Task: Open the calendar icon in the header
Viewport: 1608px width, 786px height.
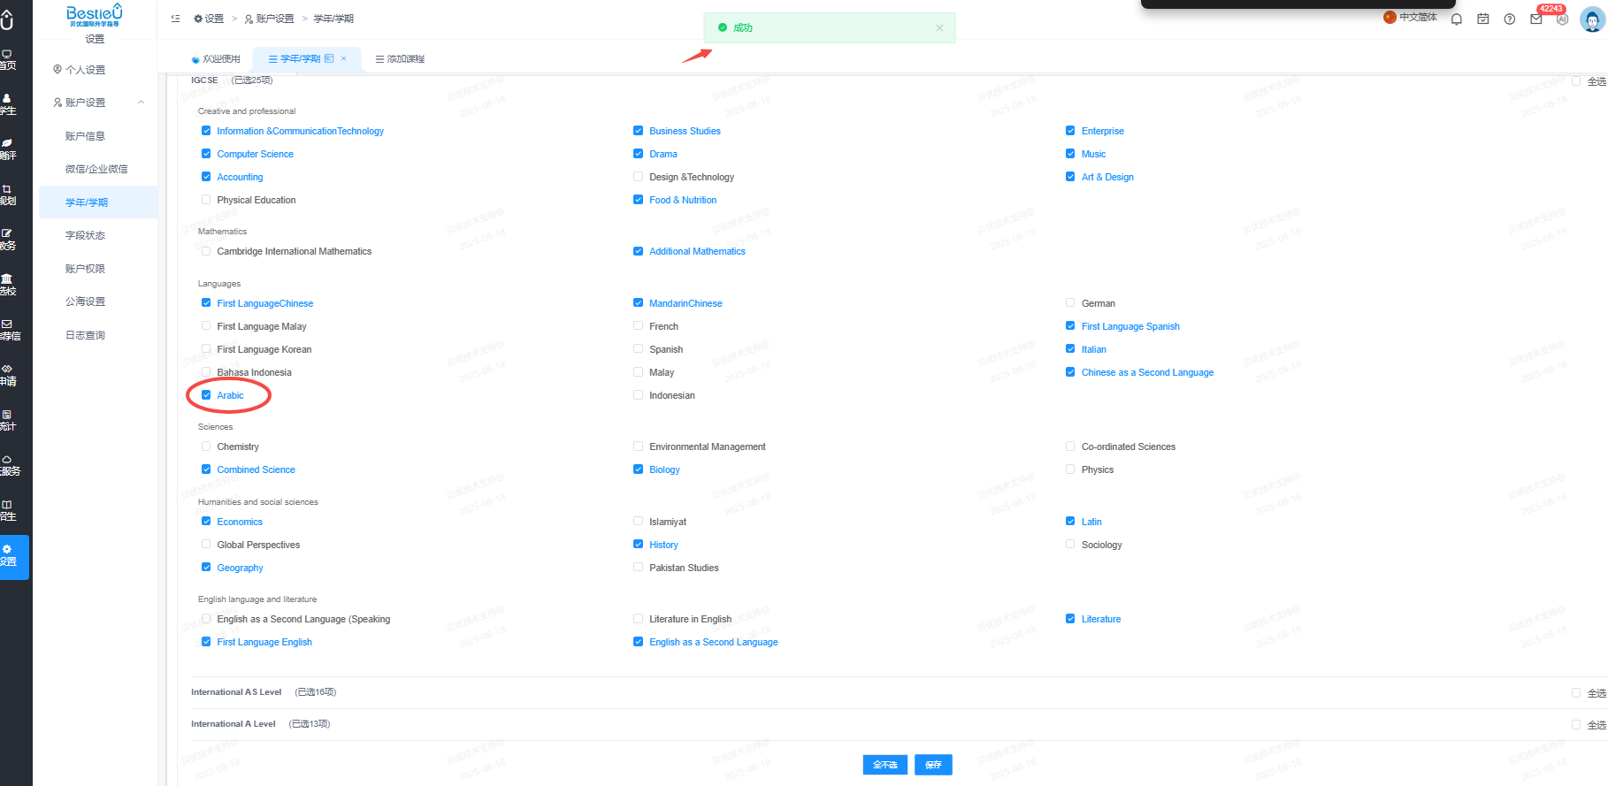Action: pos(1483,19)
